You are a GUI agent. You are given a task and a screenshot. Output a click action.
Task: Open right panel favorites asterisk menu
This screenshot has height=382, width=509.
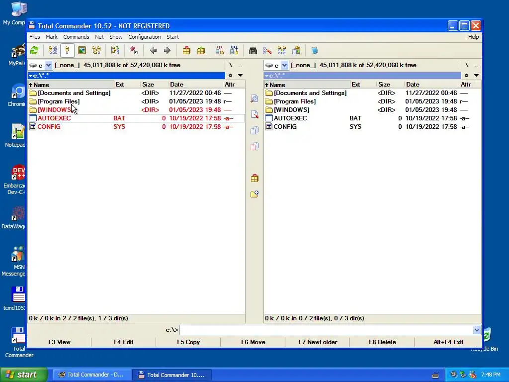click(x=466, y=76)
